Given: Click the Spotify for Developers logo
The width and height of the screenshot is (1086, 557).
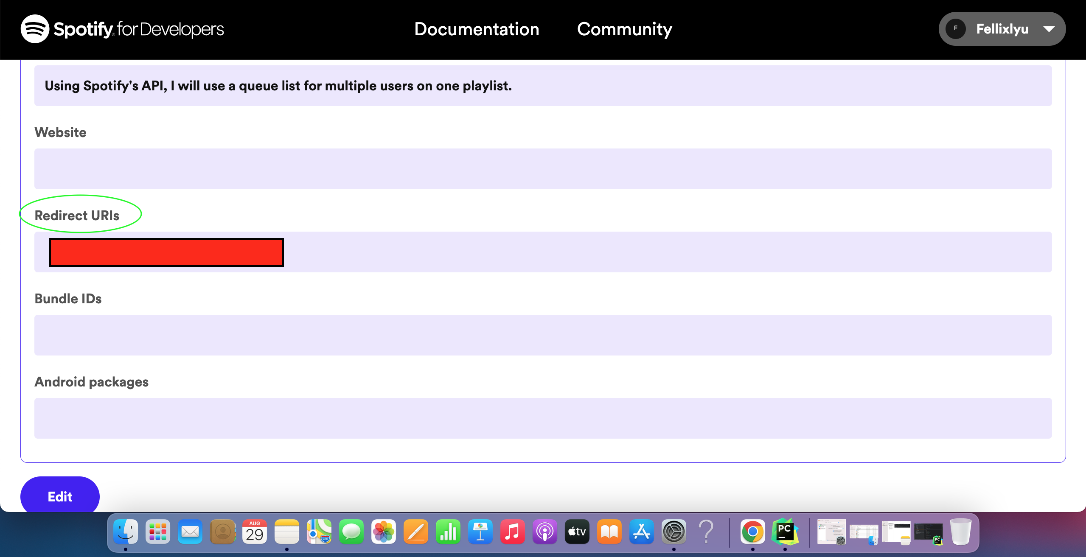Looking at the screenshot, I should 122,29.
